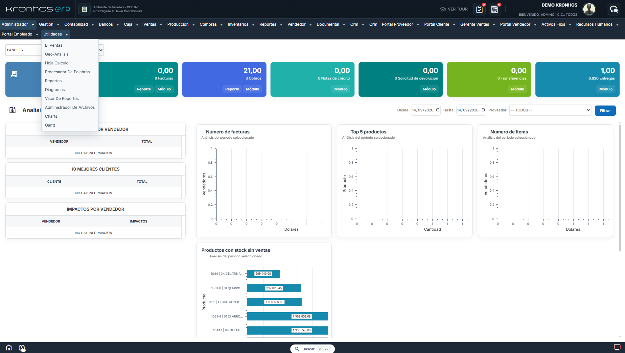Click Módulo on the Entregas card
The height and width of the screenshot is (353, 625).
[606, 89]
